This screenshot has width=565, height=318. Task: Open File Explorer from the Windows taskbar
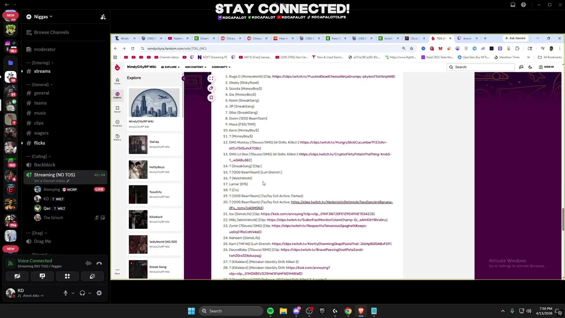click(283, 311)
